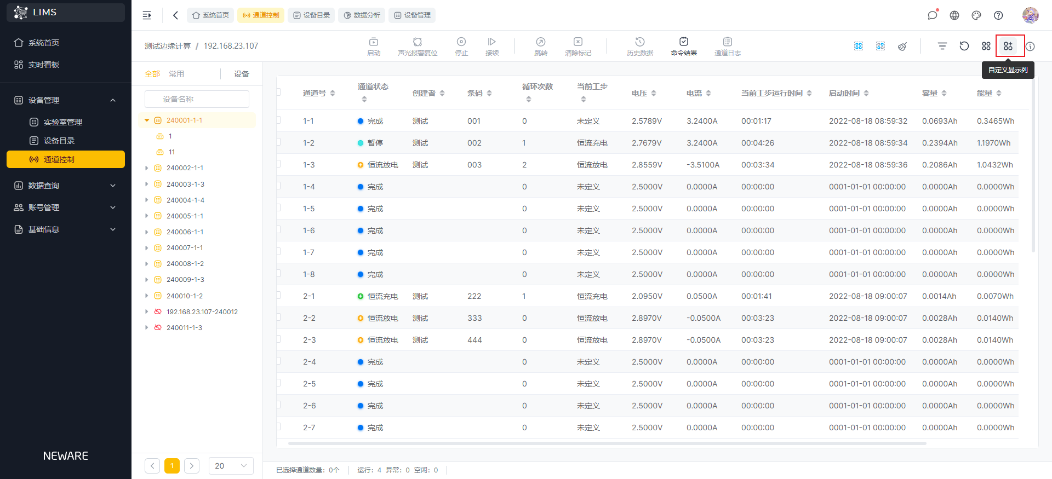Check the row 2-1 checkbox
Image resolution: width=1052 pixels, height=479 pixels.
coord(278,296)
